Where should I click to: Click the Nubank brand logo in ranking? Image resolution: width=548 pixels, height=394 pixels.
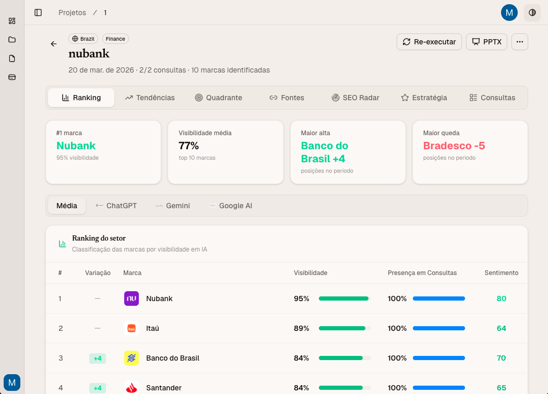click(x=132, y=299)
